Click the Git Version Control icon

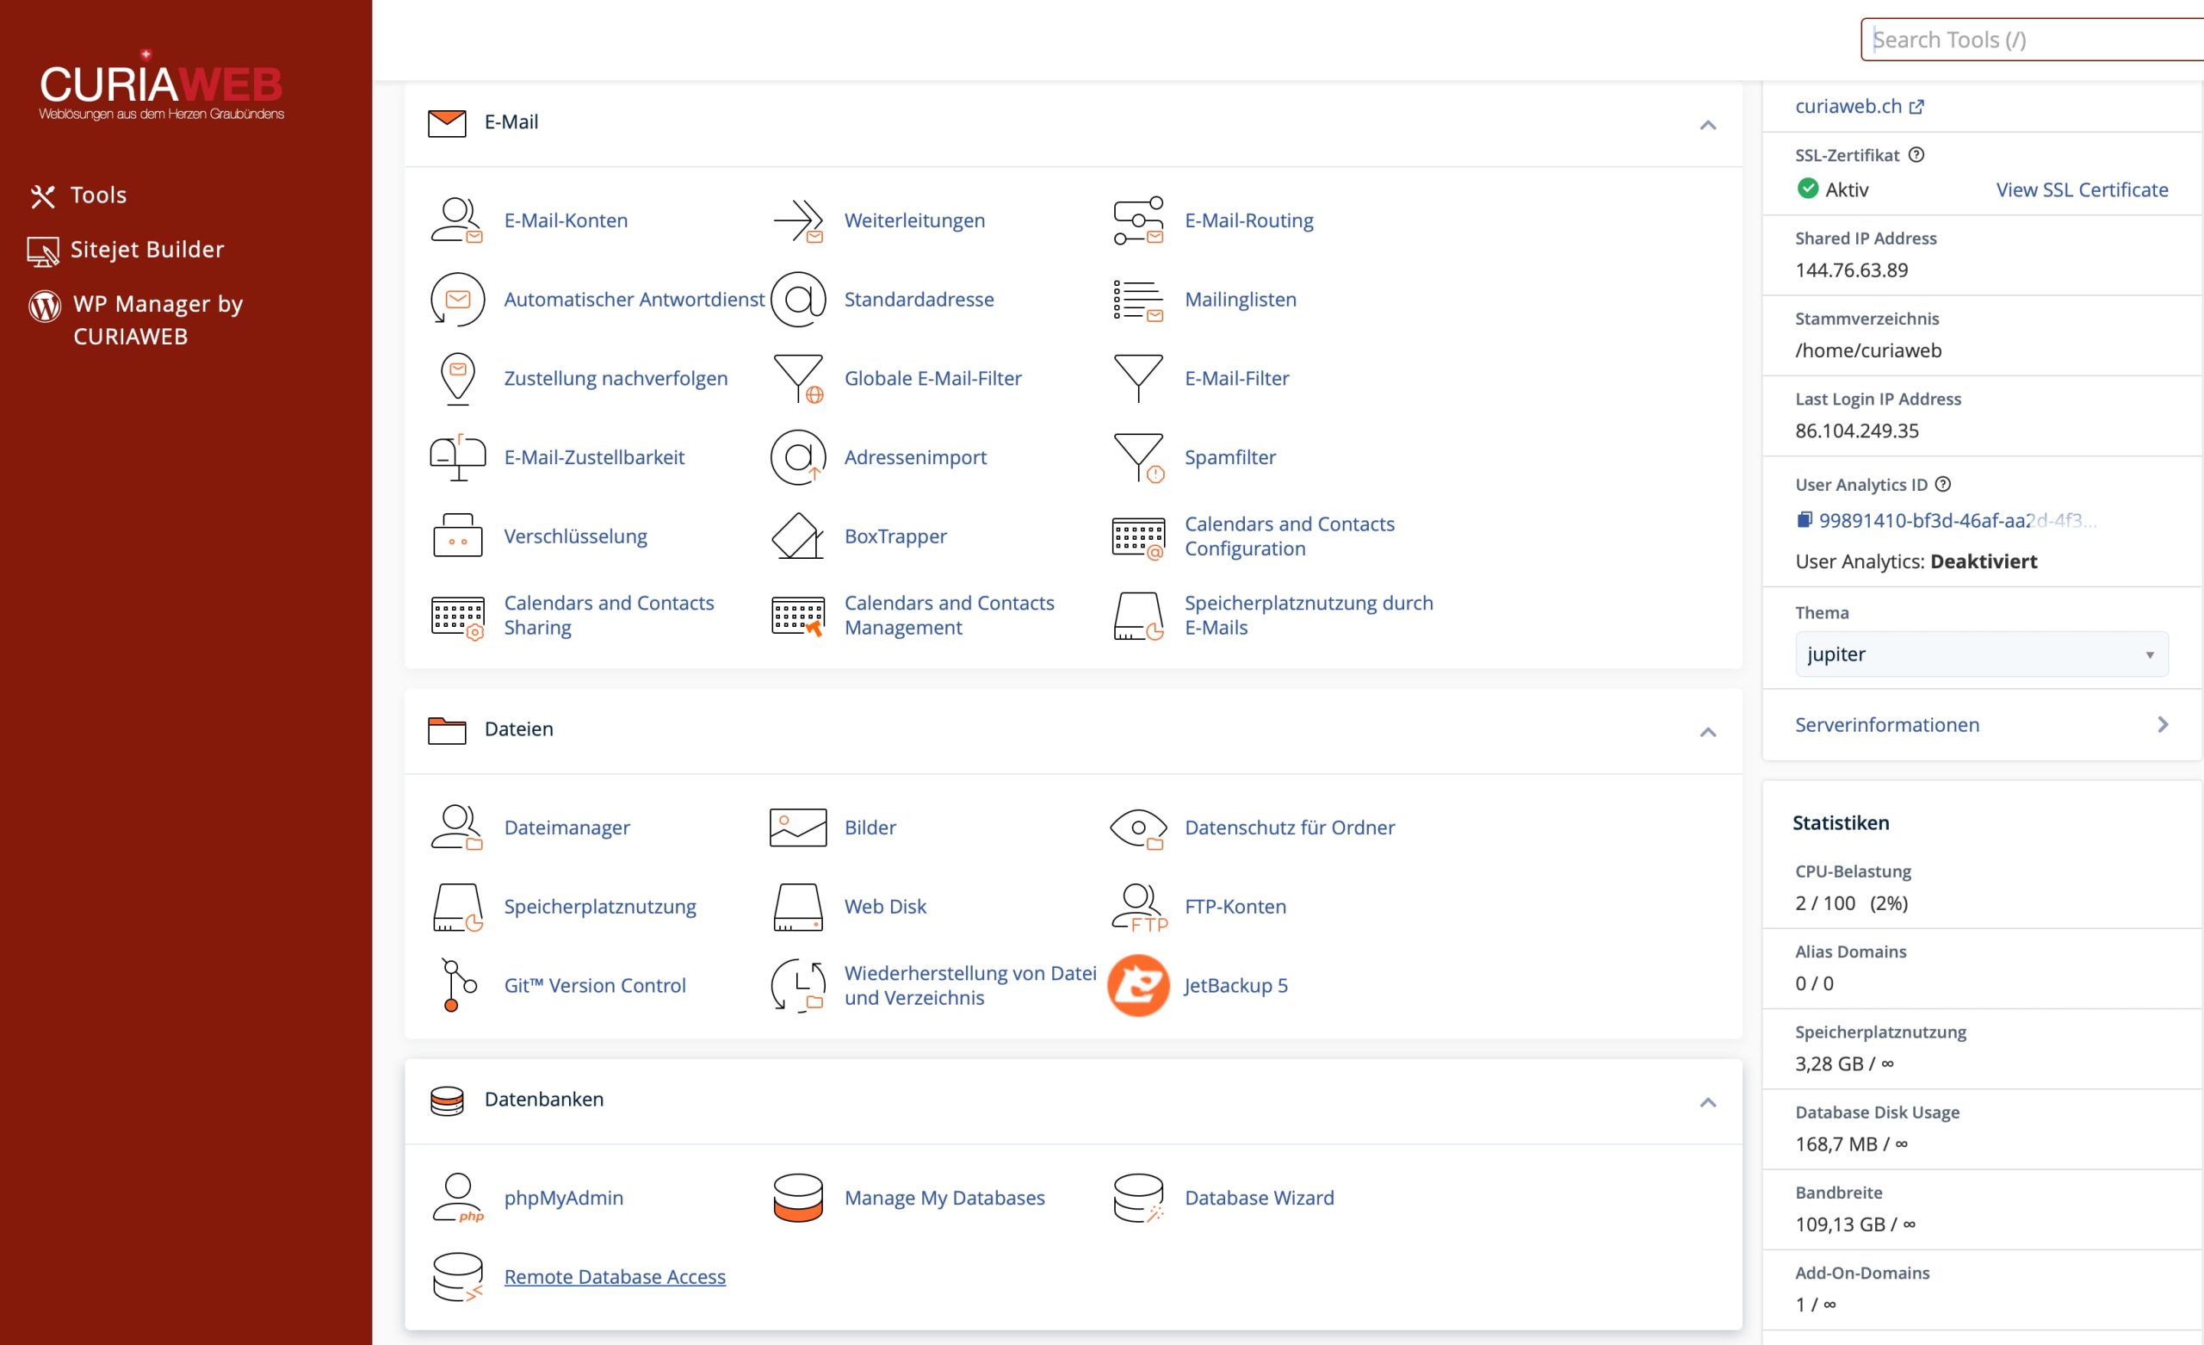click(x=457, y=985)
